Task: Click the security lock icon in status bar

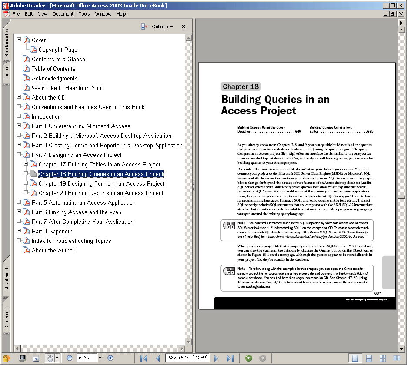Action: pyautogui.click(x=6, y=358)
